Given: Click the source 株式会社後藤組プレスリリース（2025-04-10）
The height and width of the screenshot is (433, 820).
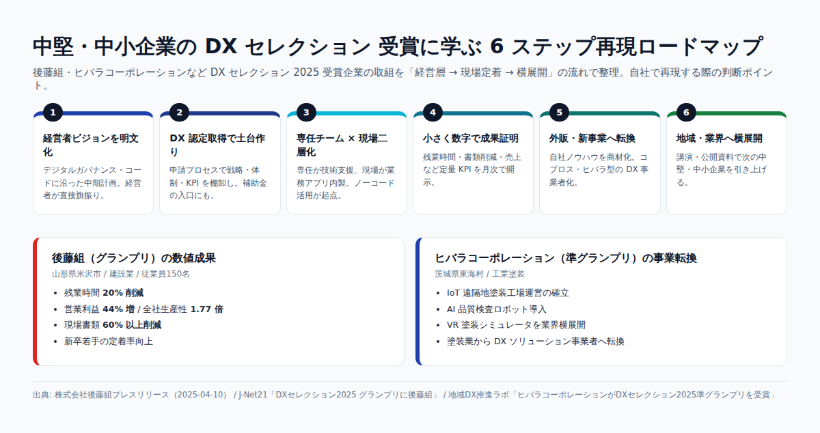Looking at the screenshot, I should [x=141, y=395].
